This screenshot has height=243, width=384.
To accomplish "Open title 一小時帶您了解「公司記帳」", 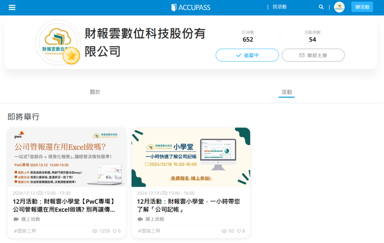I will point(188,205).
